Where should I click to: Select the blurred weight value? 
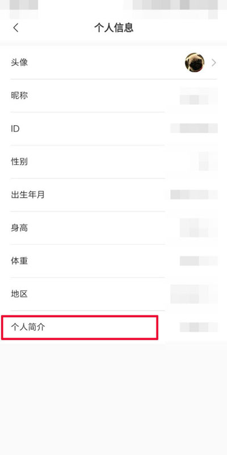point(199,261)
